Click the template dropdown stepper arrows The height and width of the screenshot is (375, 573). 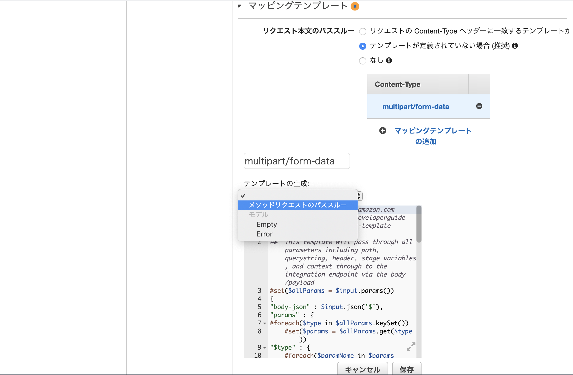click(359, 196)
